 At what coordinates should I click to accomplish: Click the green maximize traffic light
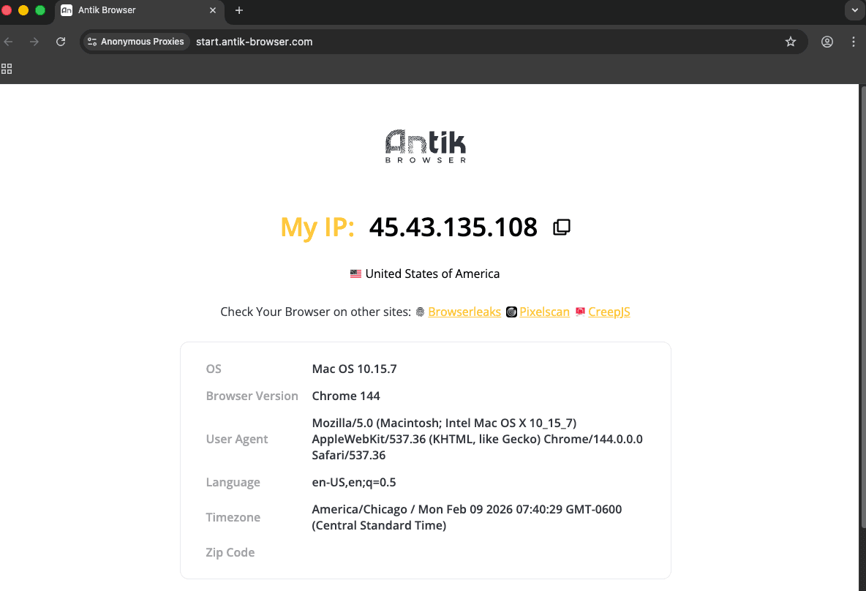(40, 10)
